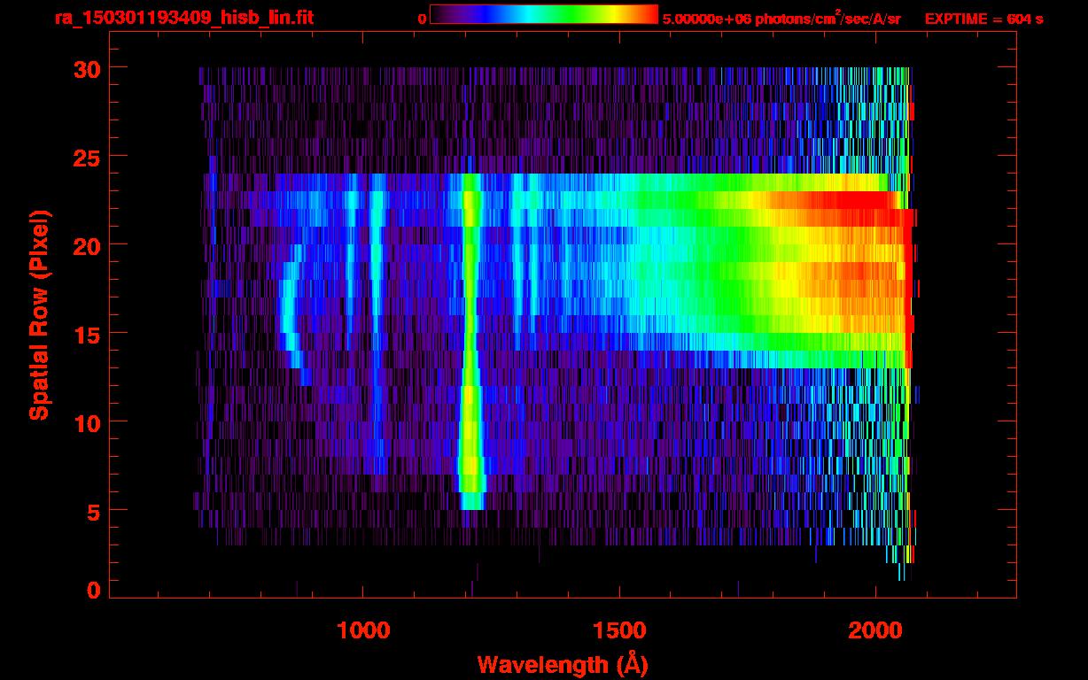Click the color bar minimum value 0
Image resolution: width=1088 pixels, height=680 pixels.
click(x=422, y=19)
